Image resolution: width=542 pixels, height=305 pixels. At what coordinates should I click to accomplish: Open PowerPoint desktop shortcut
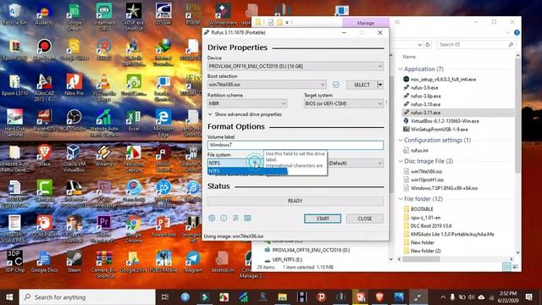163,226
